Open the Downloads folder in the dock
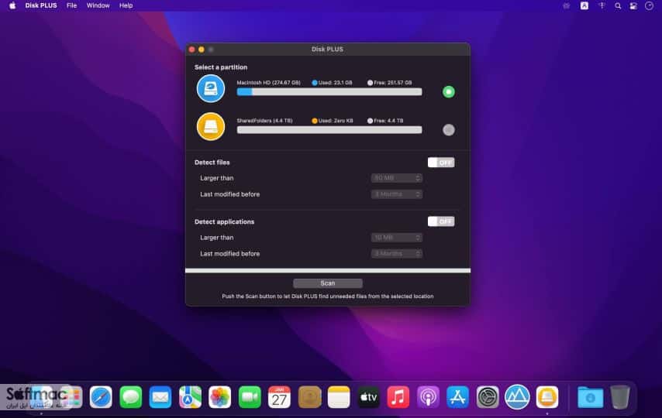 tap(590, 397)
